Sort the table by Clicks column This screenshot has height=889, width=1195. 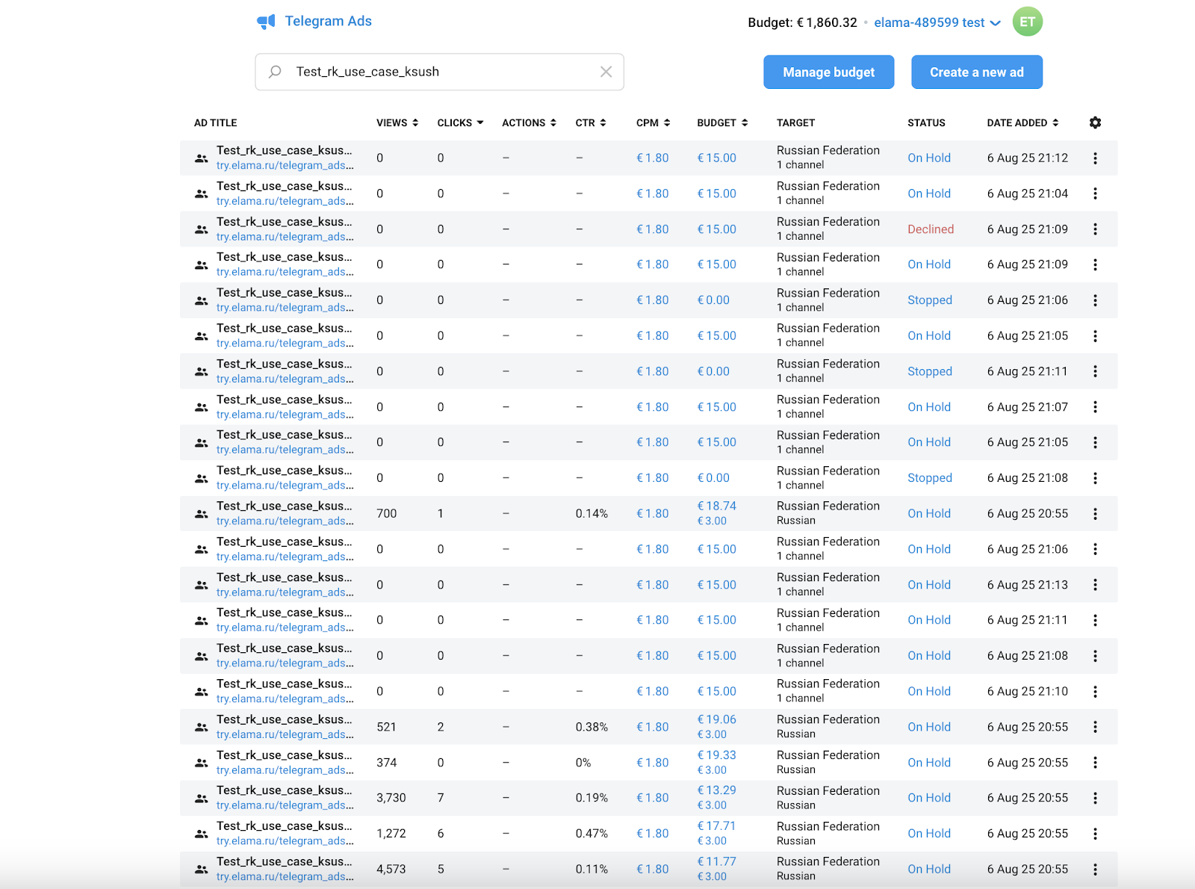tap(459, 123)
